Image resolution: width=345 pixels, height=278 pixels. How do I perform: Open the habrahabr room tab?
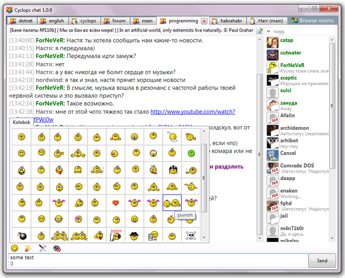pyautogui.click(x=227, y=21)
